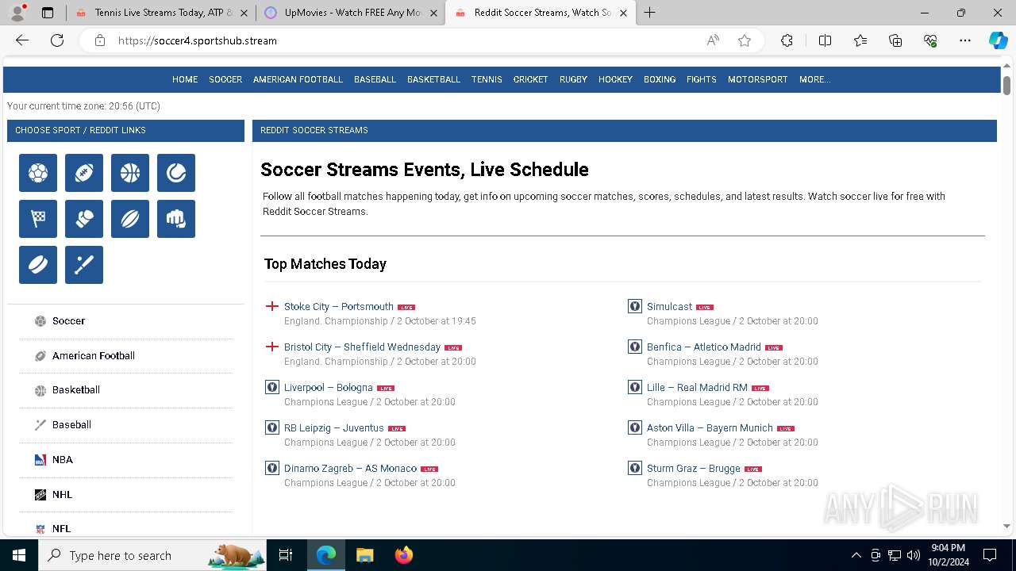1016x571 pixels.
Task: Open Bristol City – Sheffield Wednesday match
Action: pyautogui.click(x=362, y=347)
